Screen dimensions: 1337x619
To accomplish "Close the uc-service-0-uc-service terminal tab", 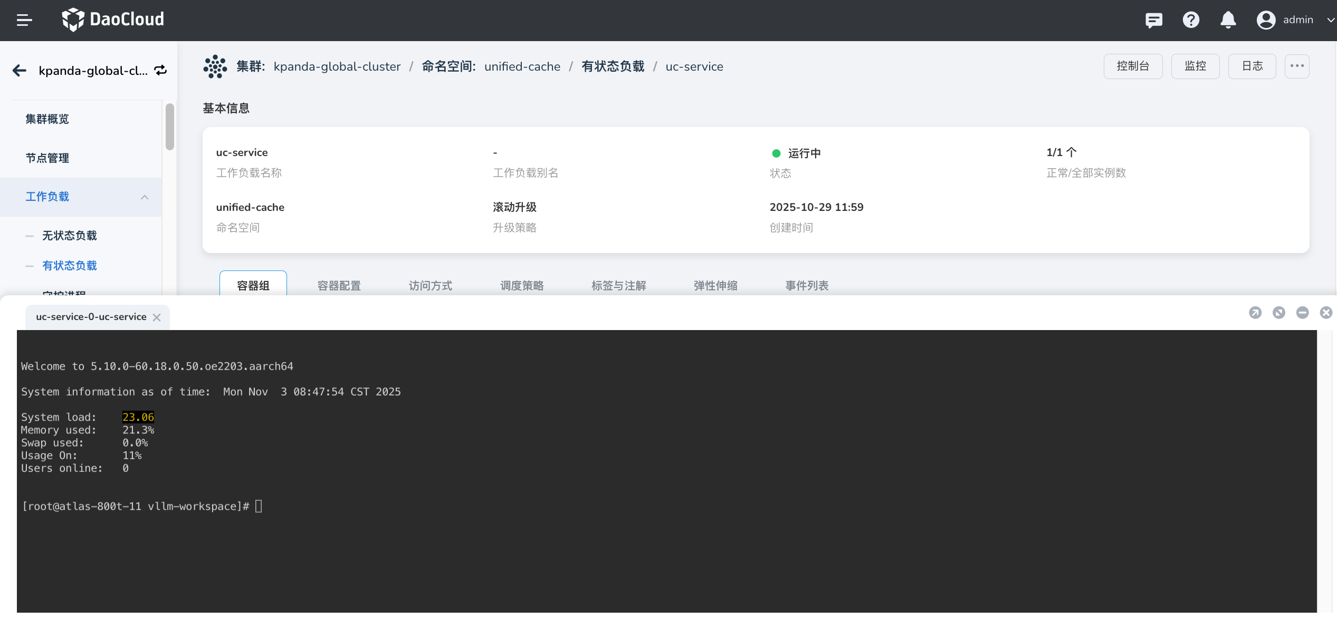I will (157, 317).
